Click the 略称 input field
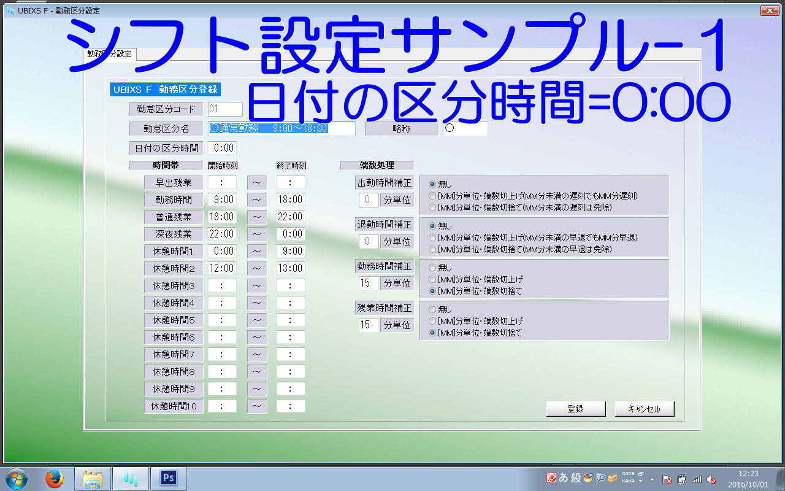The width and height of the screenshot is (785, 491). tap(466, 128)
